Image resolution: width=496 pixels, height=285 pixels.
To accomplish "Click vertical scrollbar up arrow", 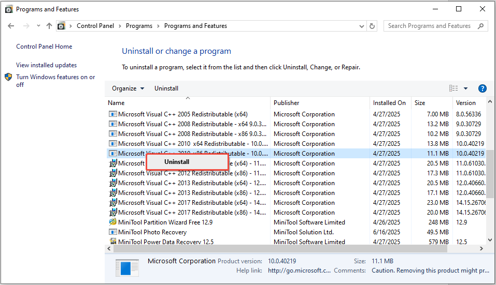I will tap(490, 101).
